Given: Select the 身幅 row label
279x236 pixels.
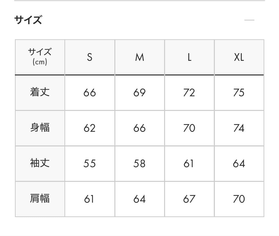Looking at the screenshot, I should pos(39,128).
